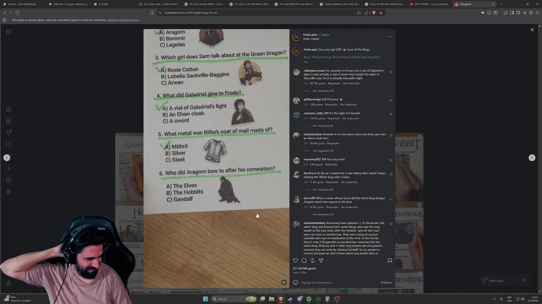Image resolution: width=542 pixels, height=304 pixels.
Task: Repost using the circular arrows icon
Action: click(x=312, y=261)
